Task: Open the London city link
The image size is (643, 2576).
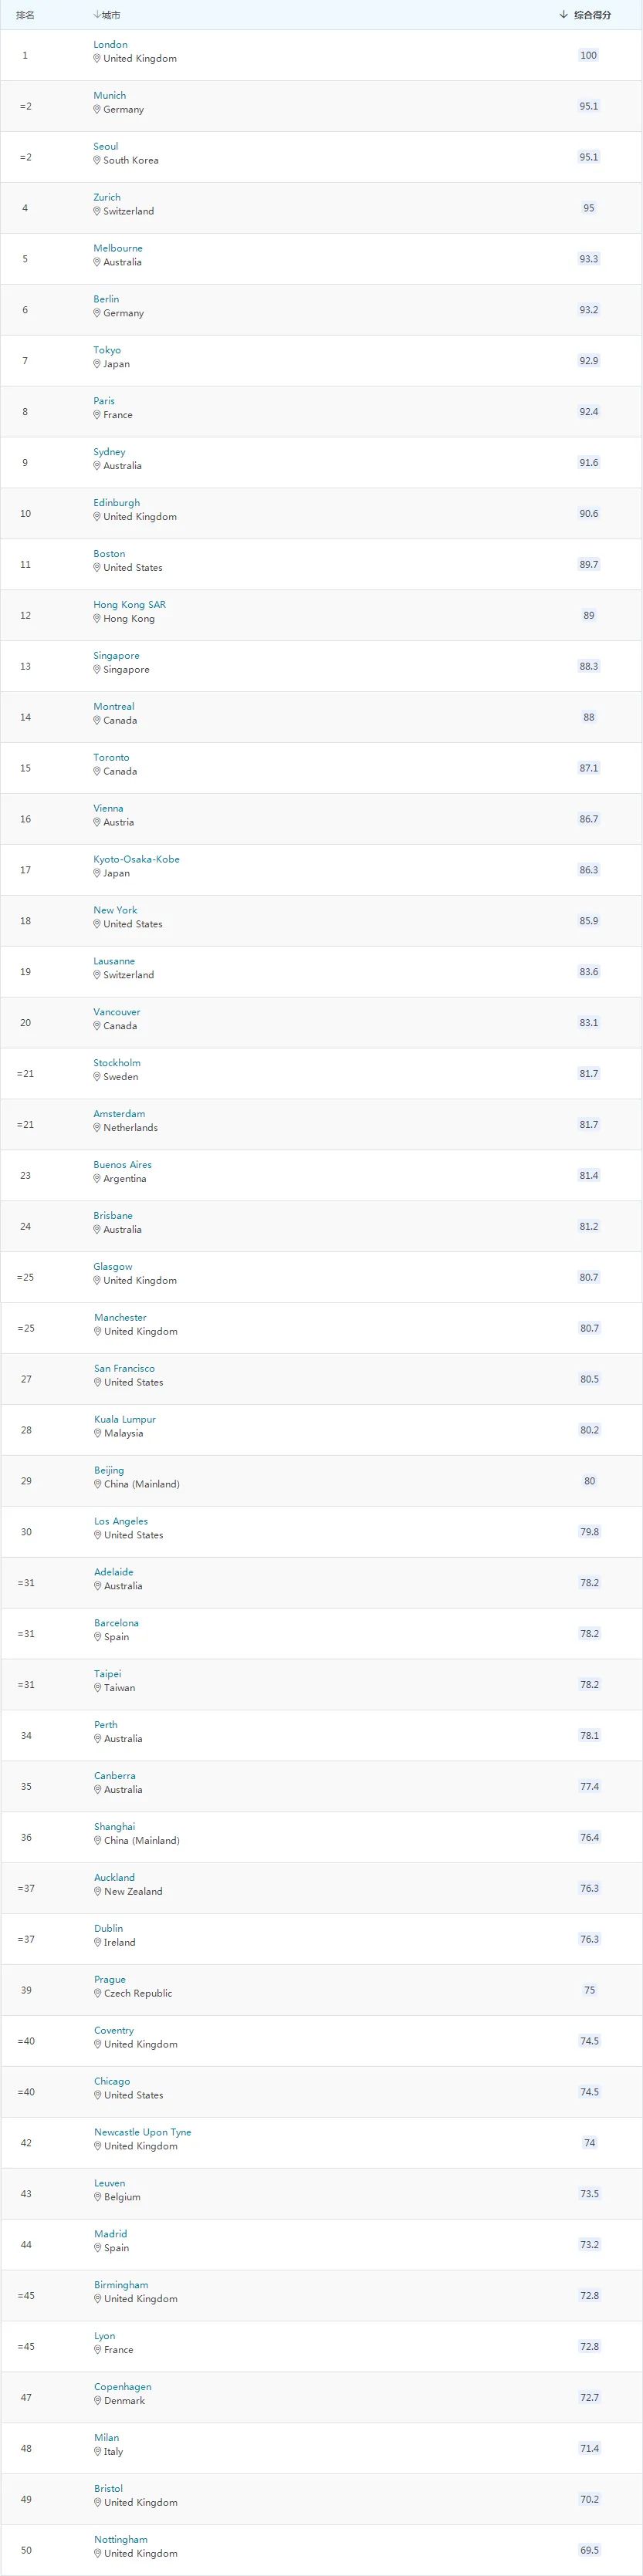Action: (110, 44)
